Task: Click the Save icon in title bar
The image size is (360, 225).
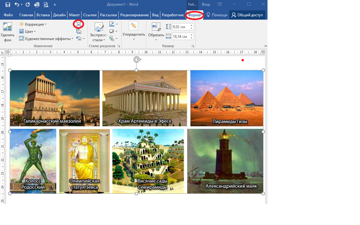Action: tap(8, 5)
